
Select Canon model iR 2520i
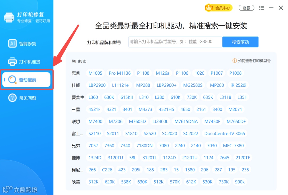click(238, 85)
